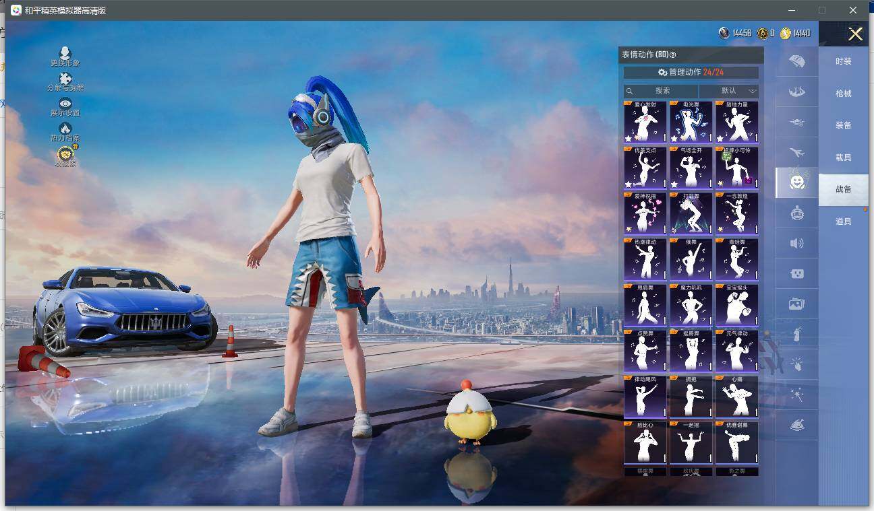Click the gold badge icon below 热力档案

[65, 154]
